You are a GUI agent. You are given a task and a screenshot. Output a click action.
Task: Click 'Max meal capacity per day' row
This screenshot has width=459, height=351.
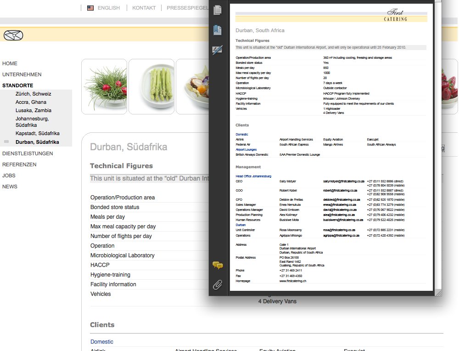click(123, 226)
